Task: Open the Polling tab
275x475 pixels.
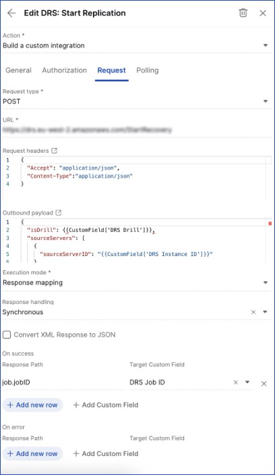Action: pyautogui.click(x=148, y=70)
